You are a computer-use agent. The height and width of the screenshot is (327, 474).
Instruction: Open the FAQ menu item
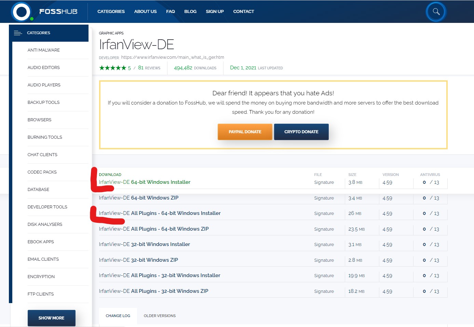(171, 11)
